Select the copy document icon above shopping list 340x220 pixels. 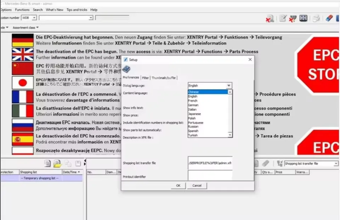(68, 163)
